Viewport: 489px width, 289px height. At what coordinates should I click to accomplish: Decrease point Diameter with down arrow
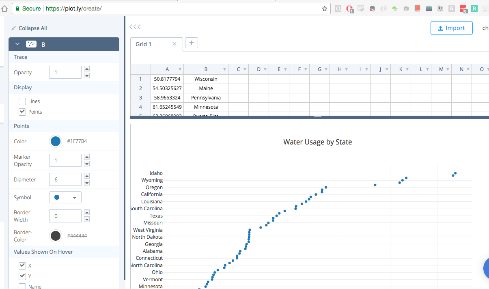[87, 183]
